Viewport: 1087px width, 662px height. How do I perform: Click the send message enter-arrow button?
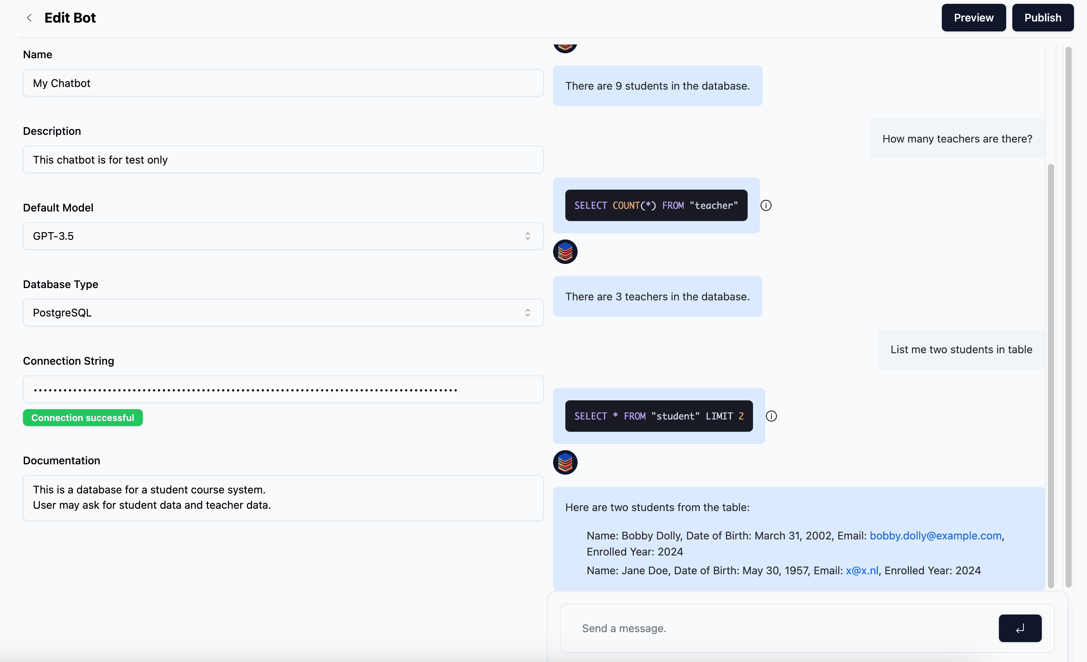(1020, 628)
